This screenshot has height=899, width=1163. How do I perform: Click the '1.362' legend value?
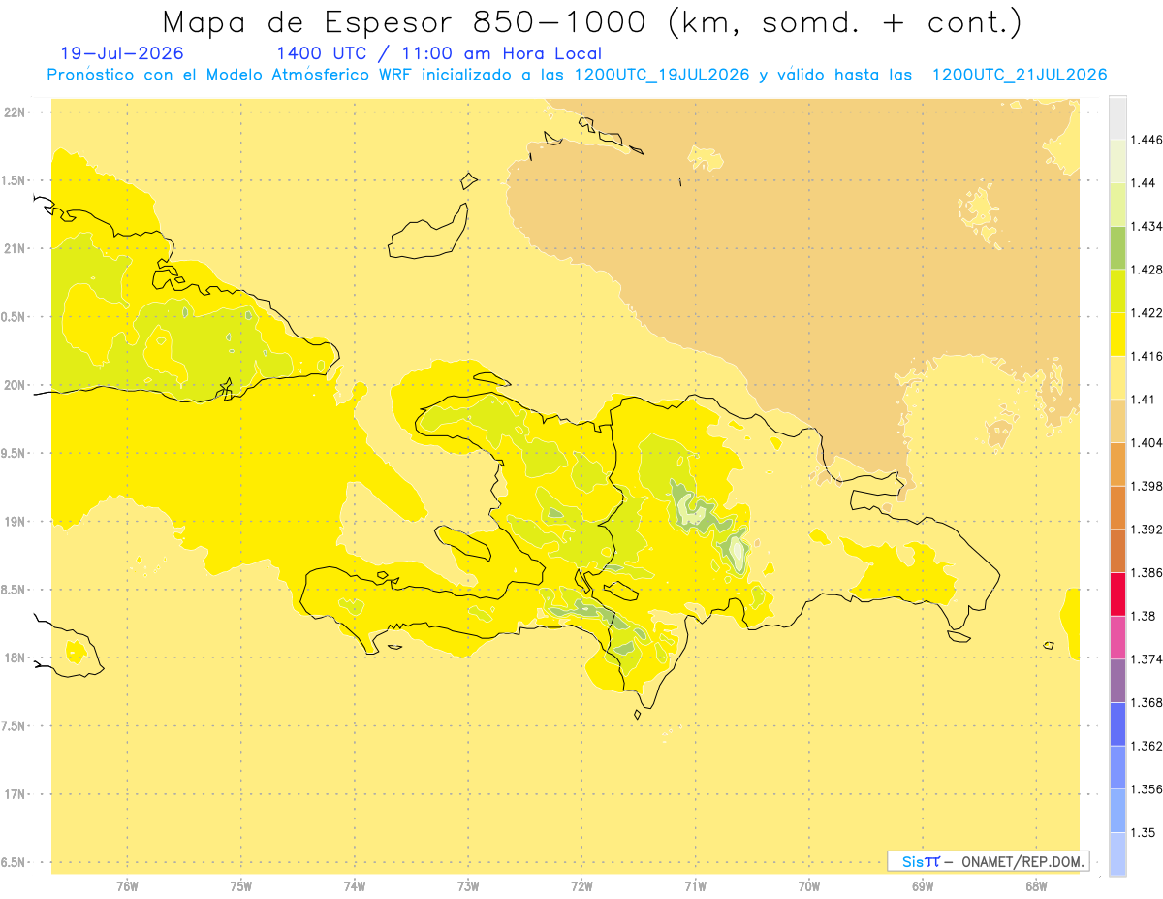(x=1147, y=746)
